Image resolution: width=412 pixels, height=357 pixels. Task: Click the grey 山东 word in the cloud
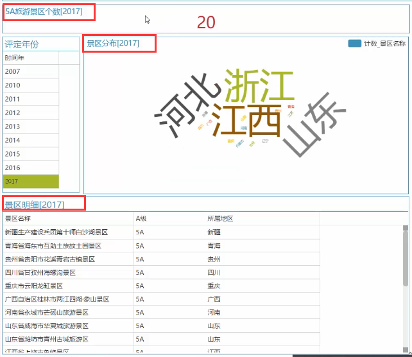(x=314, y=125)
